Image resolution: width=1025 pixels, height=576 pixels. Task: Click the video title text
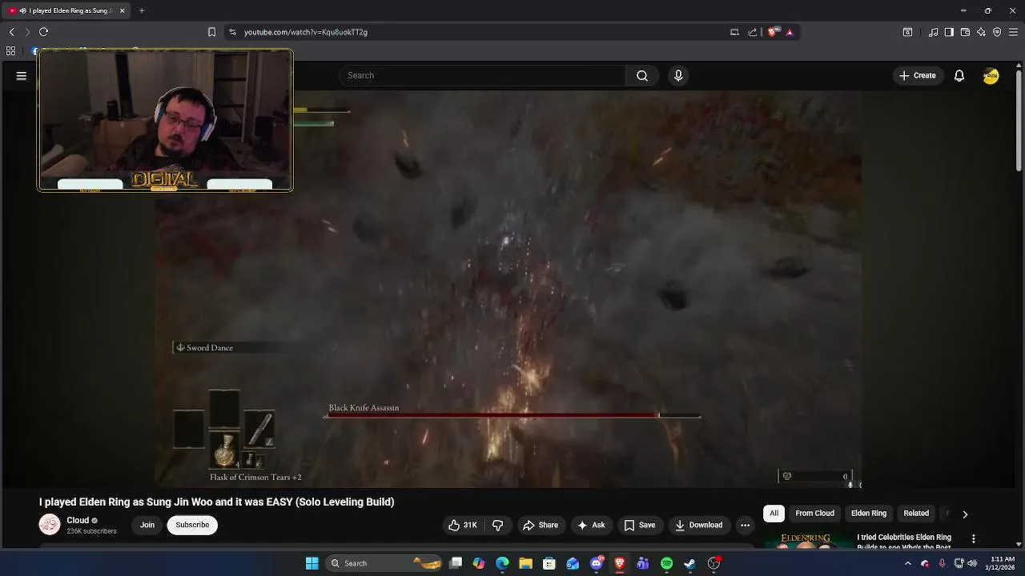216,502
